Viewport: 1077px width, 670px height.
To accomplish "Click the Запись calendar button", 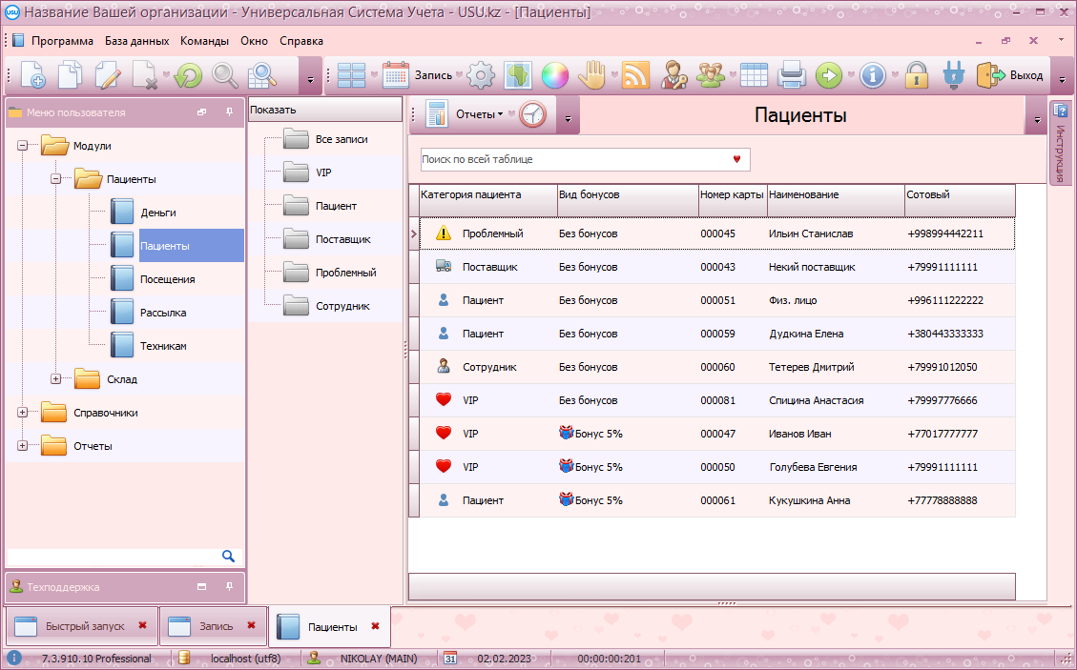I will tap(418, 75).
